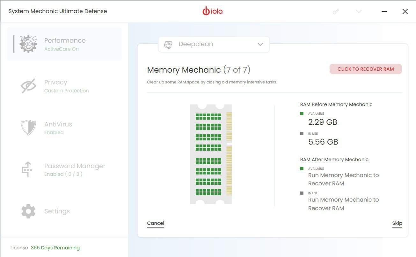Viewport: 416px width, 257px height.
Task: Click the iolo logo in title bar
Action: 213,11
